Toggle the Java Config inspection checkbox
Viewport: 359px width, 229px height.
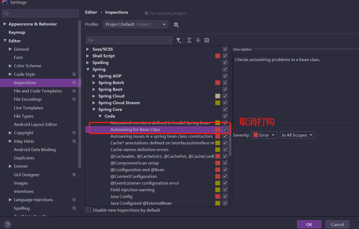(225, 196)
